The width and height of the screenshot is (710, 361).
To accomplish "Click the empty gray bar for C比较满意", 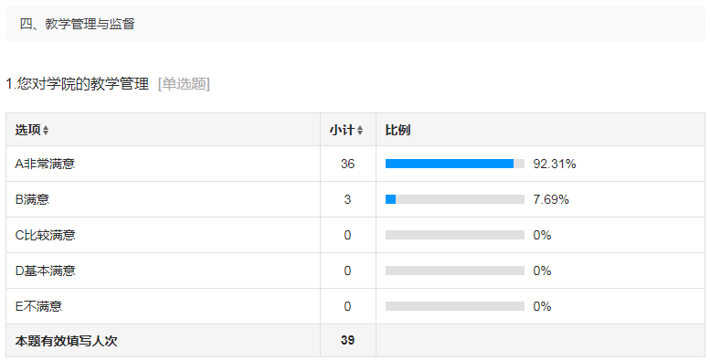I will click(x=455, y=235).
